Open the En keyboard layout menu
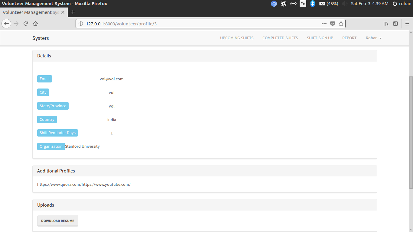Viewport: 413px width, 232px height. [x=303, y=4]
